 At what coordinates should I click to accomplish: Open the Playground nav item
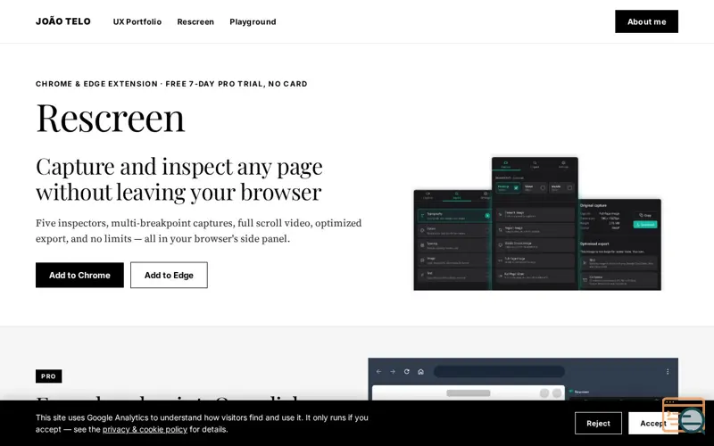[253, 21]
